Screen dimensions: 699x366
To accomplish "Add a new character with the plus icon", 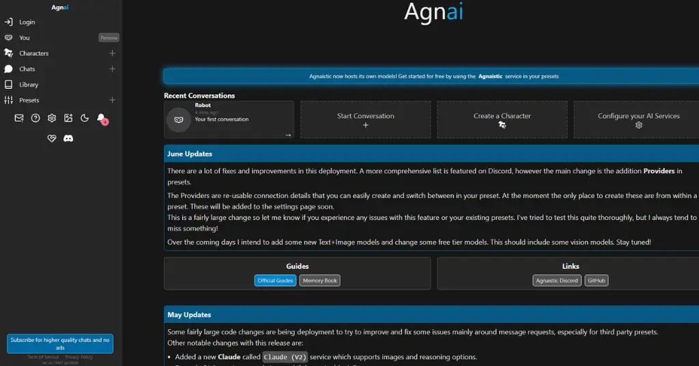I will 113,53.
